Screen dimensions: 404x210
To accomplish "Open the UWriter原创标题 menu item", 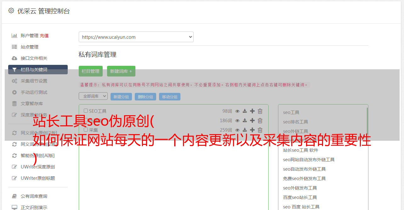I will [38, 178].
